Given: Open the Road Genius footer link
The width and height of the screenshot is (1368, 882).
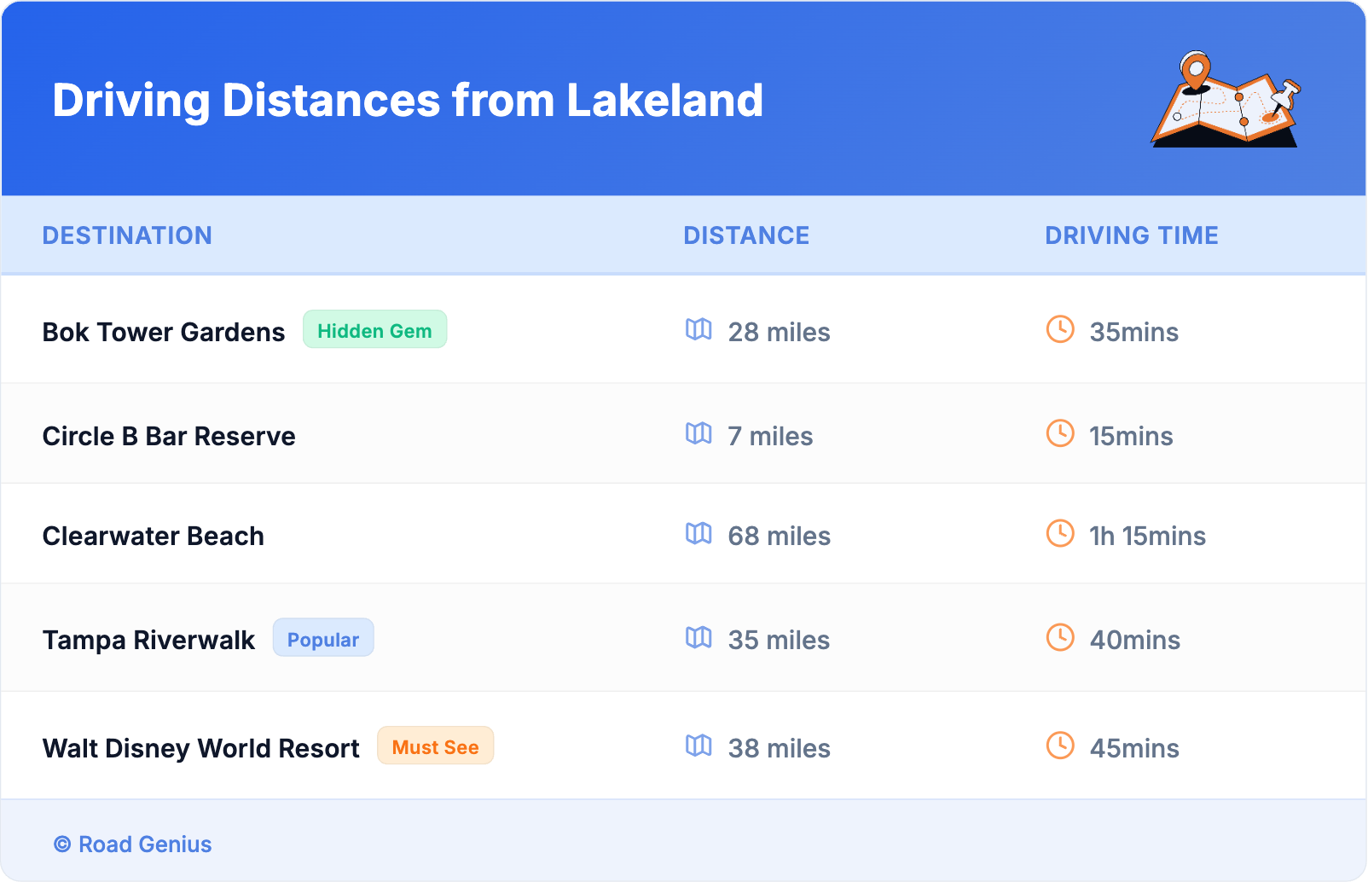Looking at the screenshot, I should [133, 844].
